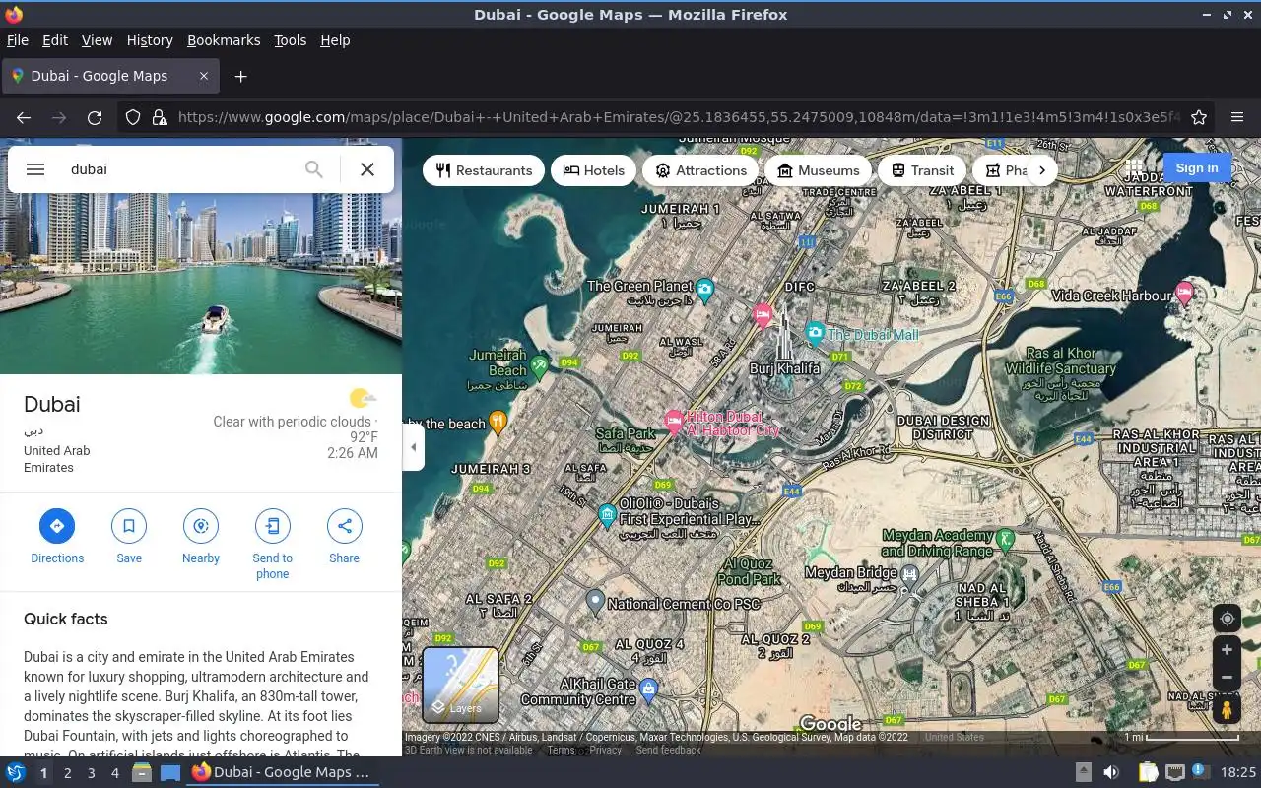Click The Green Planet map marker
1261x788 pixels.
(704, 290)
